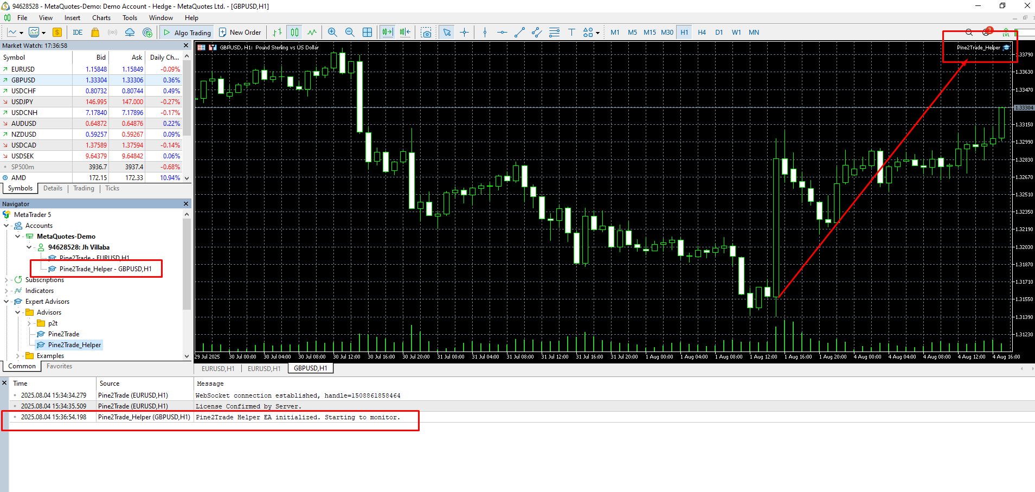Switch chart to candlestick display mode
The width and height of the screenshot is (1035, 492).
pos(294,33)
